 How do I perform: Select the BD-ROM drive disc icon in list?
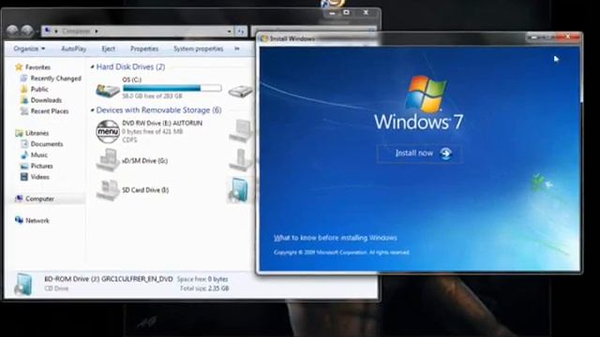[x=239, y=190]
